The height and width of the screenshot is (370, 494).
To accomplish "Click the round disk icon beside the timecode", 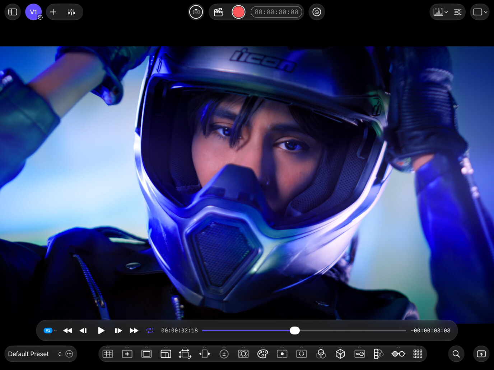I will point(317,12).
